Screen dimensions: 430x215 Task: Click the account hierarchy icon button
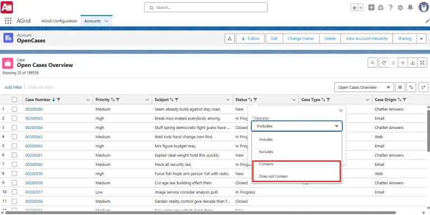(x=229, y=39)
